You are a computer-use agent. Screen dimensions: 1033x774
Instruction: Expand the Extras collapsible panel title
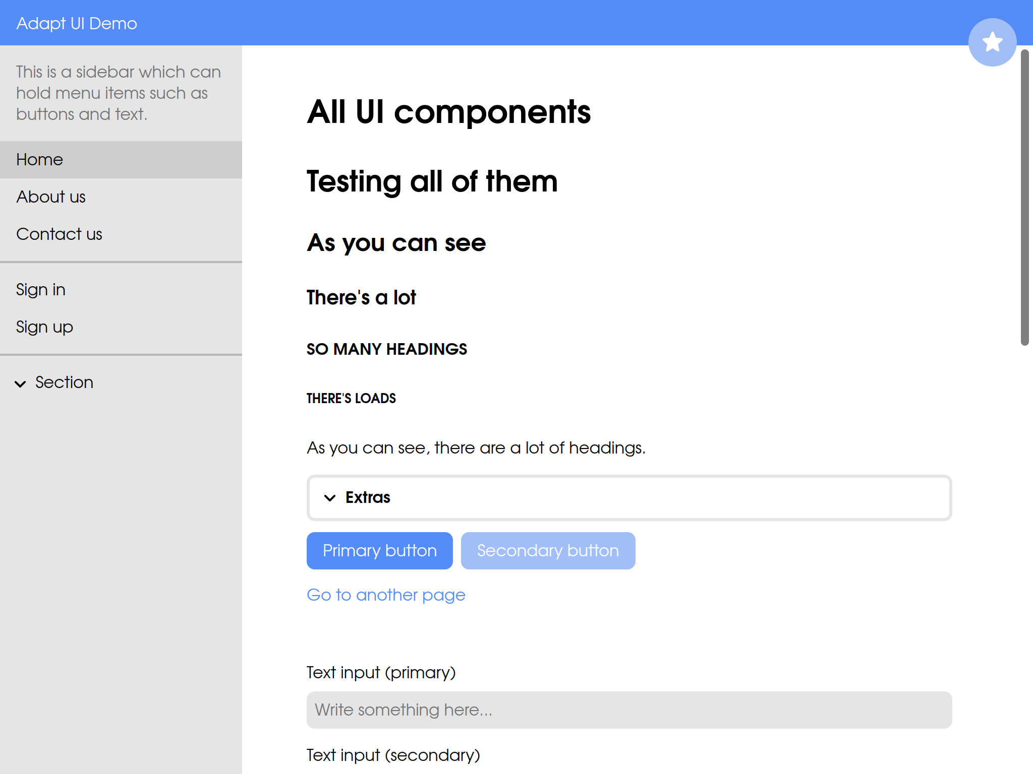point(368,497)
